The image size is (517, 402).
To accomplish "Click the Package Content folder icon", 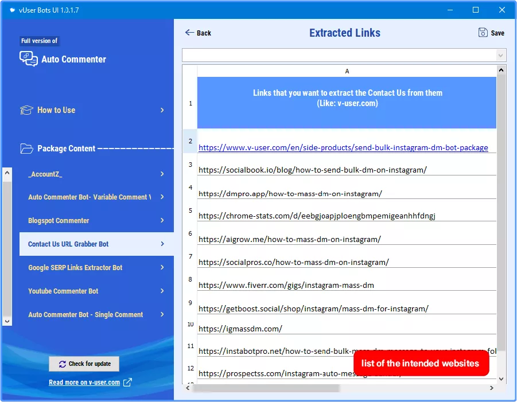I will [26, 149].
